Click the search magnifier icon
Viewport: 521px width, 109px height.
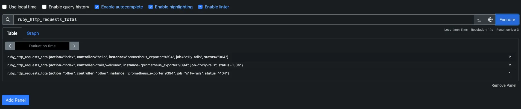pyautogui.click(x=8, y=20)
